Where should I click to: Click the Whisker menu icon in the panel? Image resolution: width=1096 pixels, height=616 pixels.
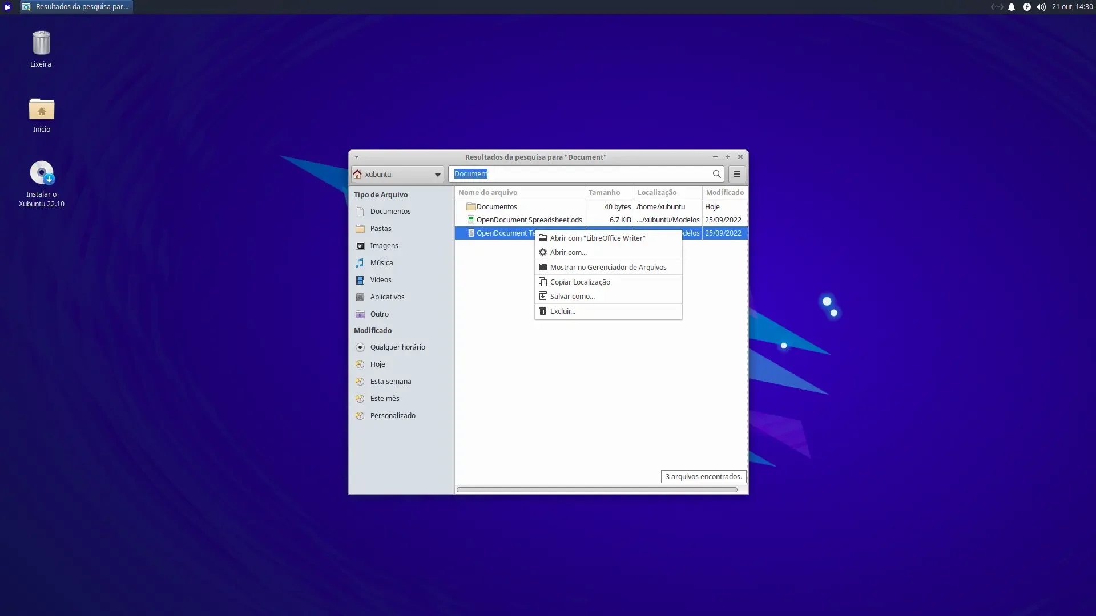click(x=7, y=7)
